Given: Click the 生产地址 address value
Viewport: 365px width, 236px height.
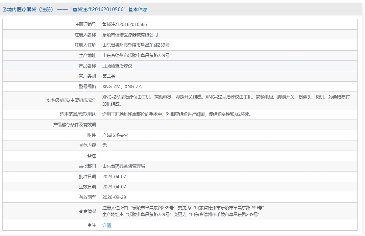Looking at the screenshot, I should (x=136, y=56).
